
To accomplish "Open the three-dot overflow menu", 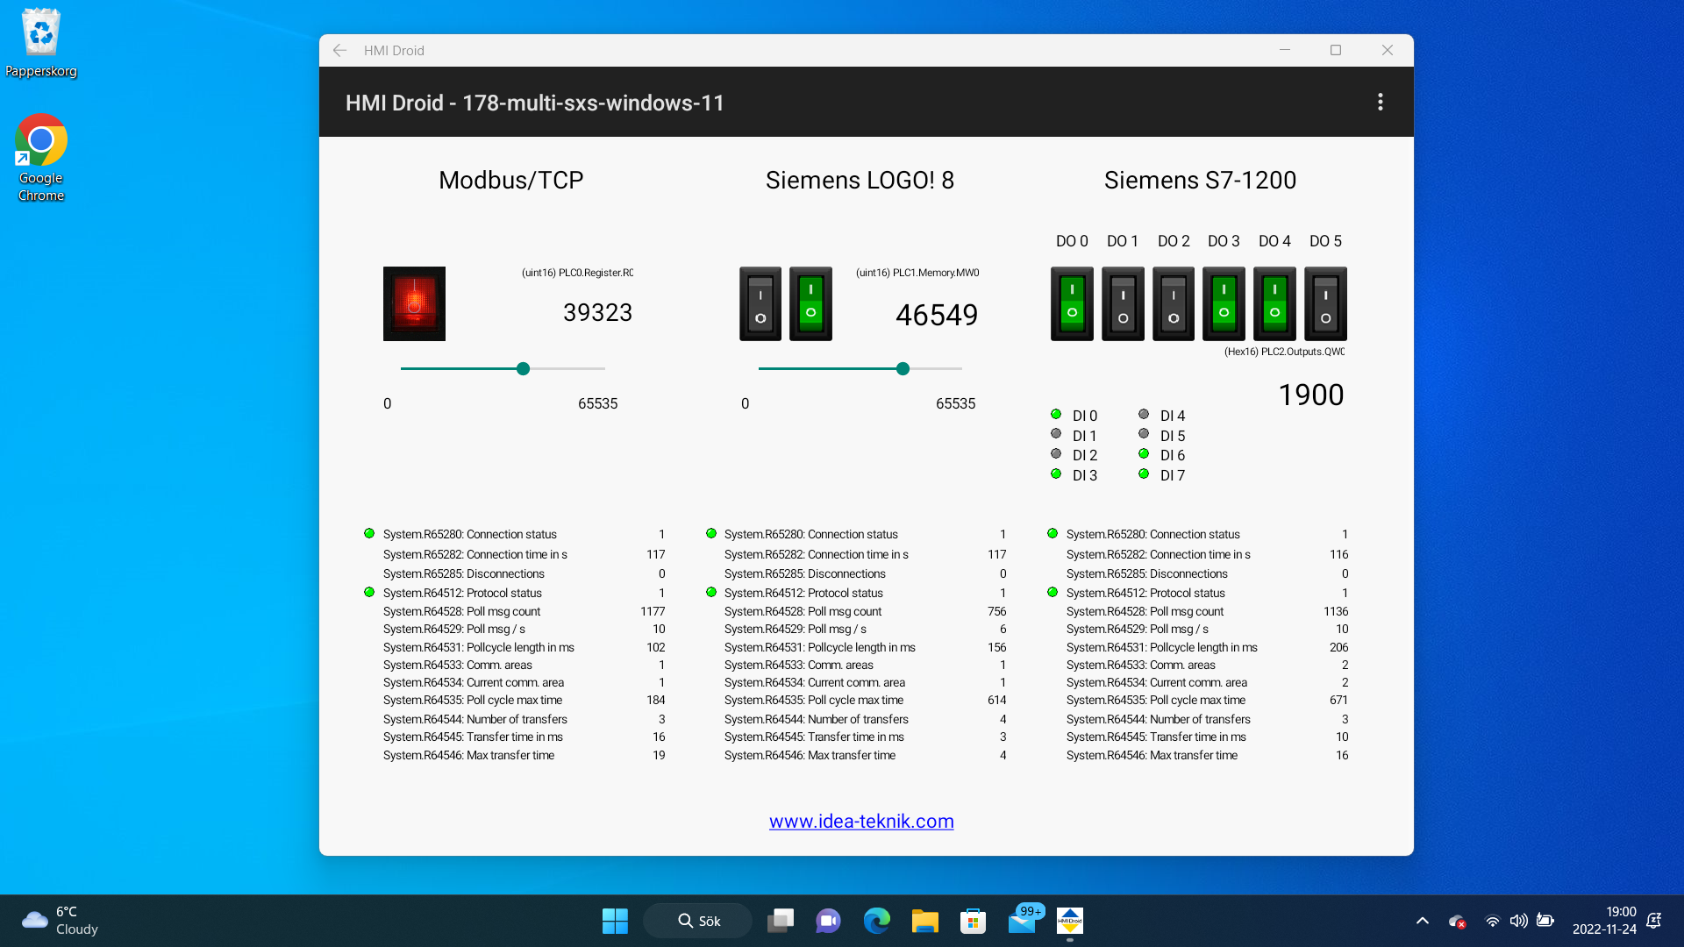I will 1380,103.
